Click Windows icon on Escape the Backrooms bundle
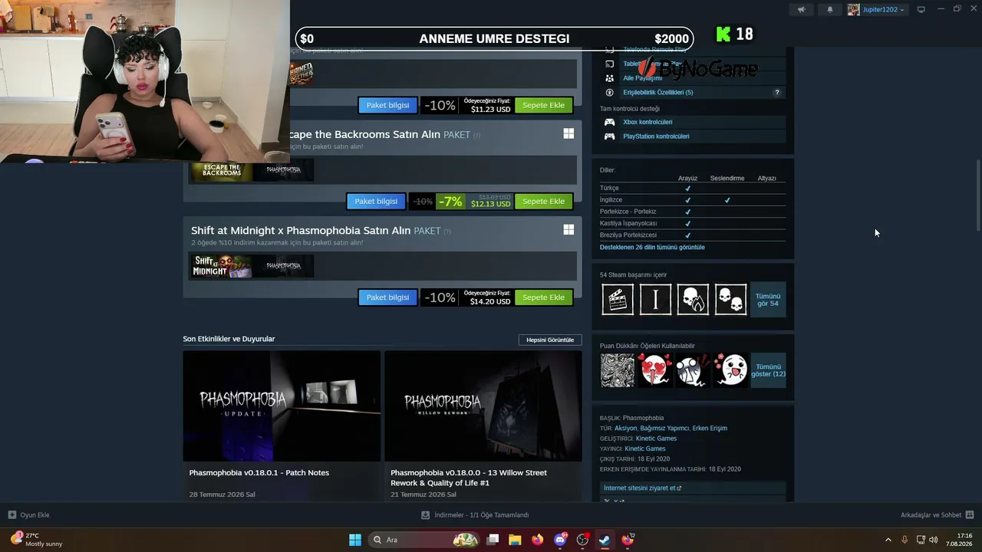Image resolution: width=982 pixels, height=552 pixels. click(568, 133)
